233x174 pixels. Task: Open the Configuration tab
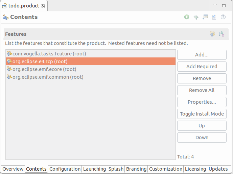[x=65, y=169]
